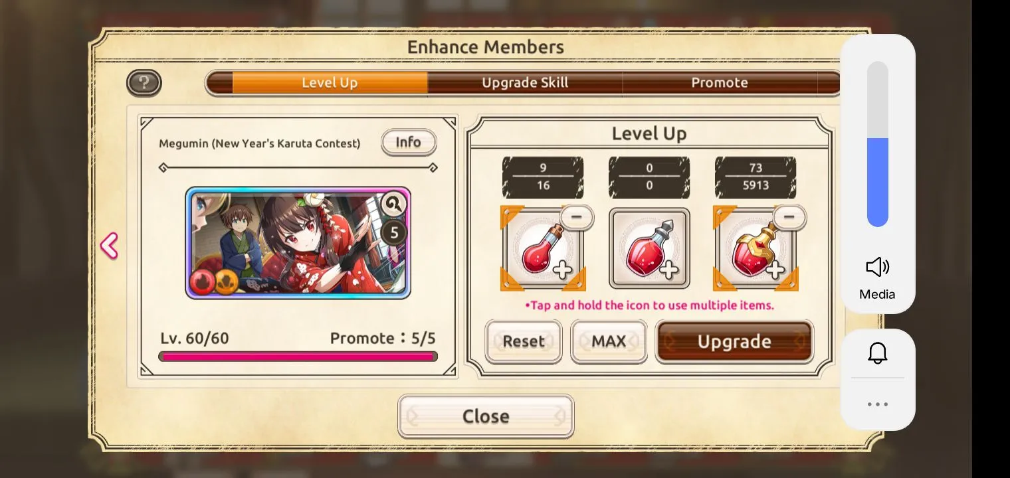Open notification bell in volume panel
This screenshot has height=478, width=1010.
[x=878, y=353]
